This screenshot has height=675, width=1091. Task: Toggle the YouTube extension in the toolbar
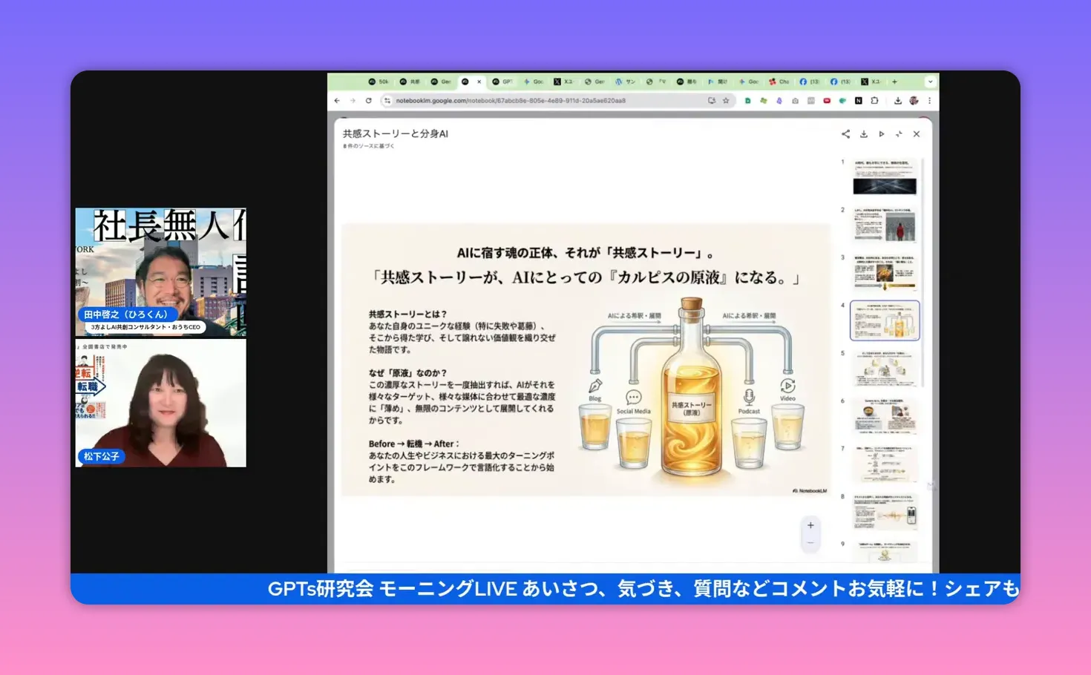pos(827,101)
